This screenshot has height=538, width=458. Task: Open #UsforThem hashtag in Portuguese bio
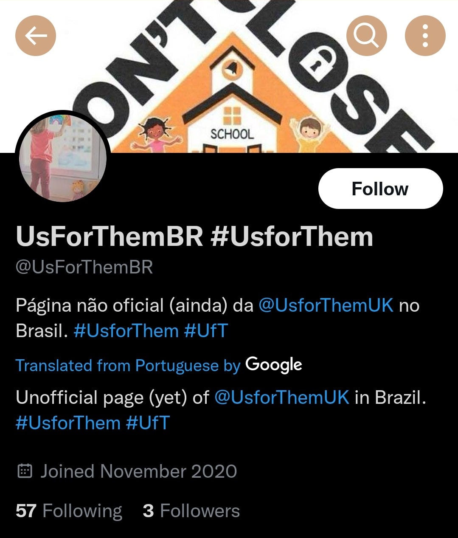pos(126,331)
